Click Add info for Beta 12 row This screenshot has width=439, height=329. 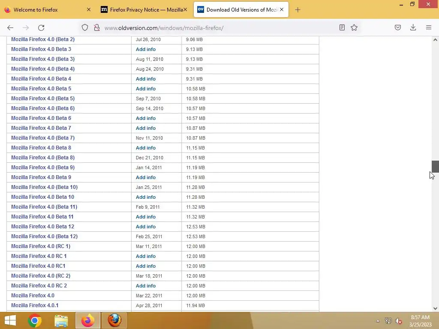pyautogui.click(x=146, y=227)
